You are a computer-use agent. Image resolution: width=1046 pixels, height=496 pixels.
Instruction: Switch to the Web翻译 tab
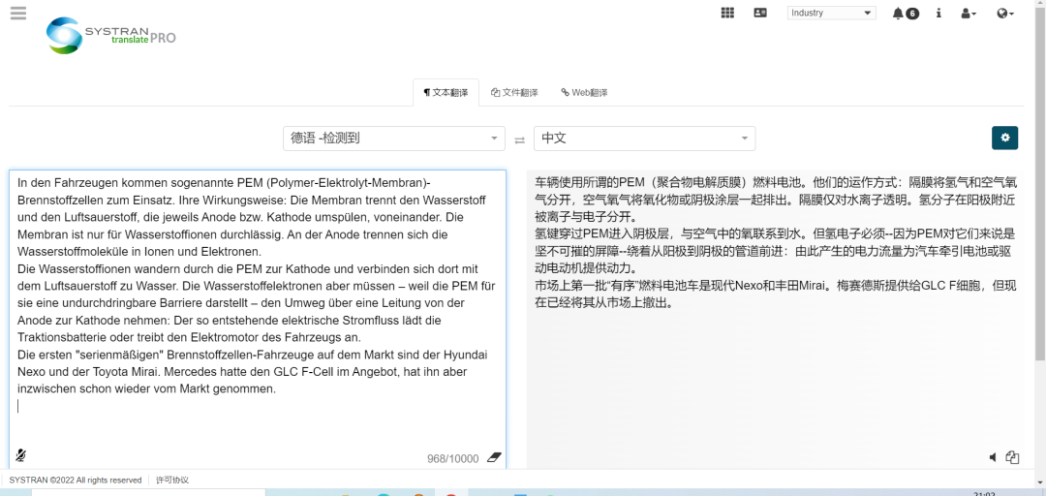click(x=584, y=93)
